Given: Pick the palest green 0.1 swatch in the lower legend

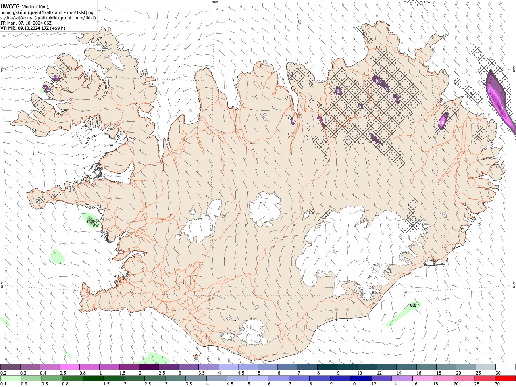Looking at the screenshot, I should pyautogui.click(x=10, y=378).
